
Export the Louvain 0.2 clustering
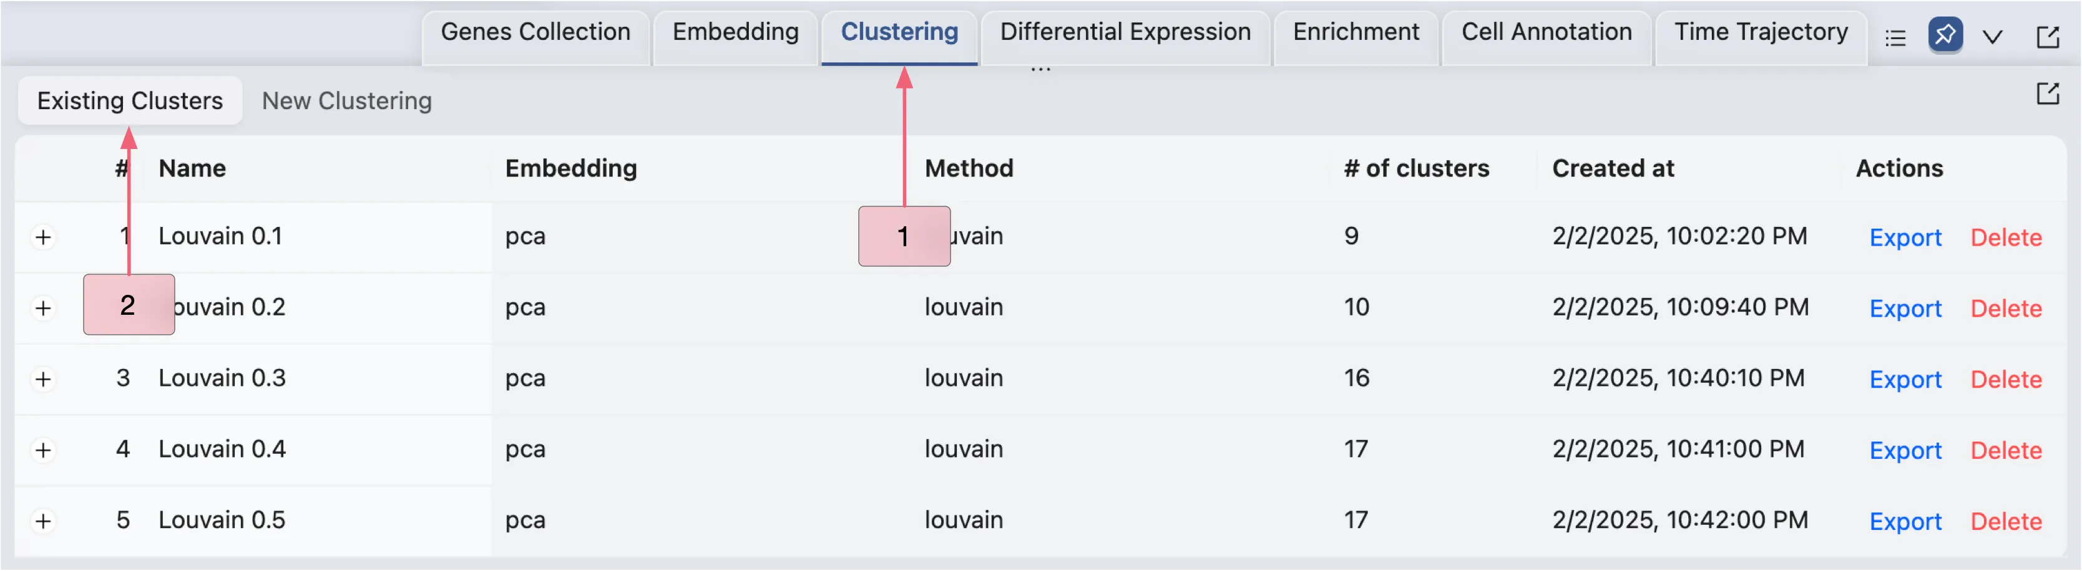(x=1905, y=308)
